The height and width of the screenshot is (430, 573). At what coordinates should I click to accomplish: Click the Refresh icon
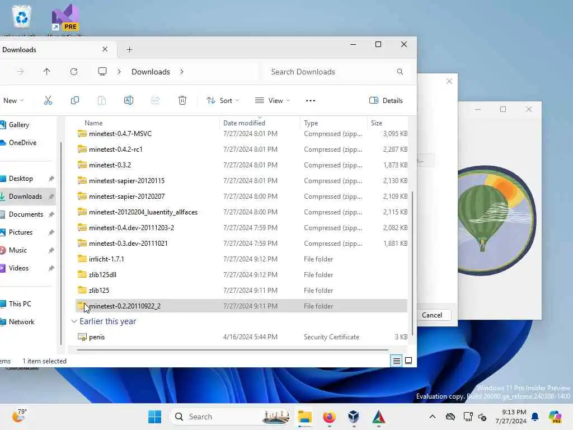point(74,72)
